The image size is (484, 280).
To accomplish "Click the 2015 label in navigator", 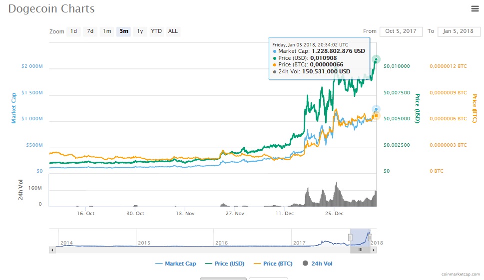I will [144, 243].
